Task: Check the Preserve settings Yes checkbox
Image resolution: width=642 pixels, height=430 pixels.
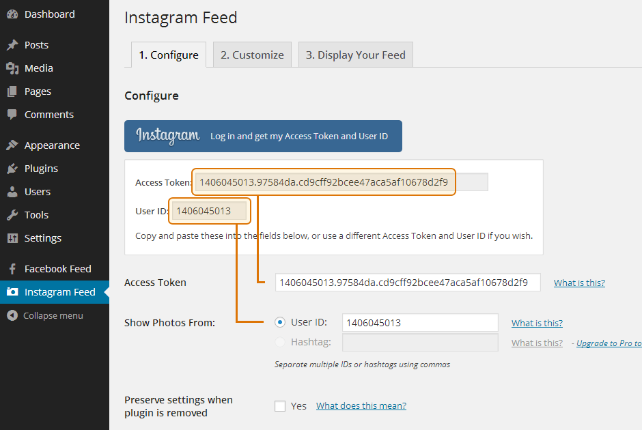Action: pyautogui.click(x=280, y=406)
